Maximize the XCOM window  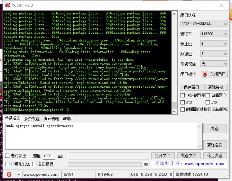tap(207, 5)
